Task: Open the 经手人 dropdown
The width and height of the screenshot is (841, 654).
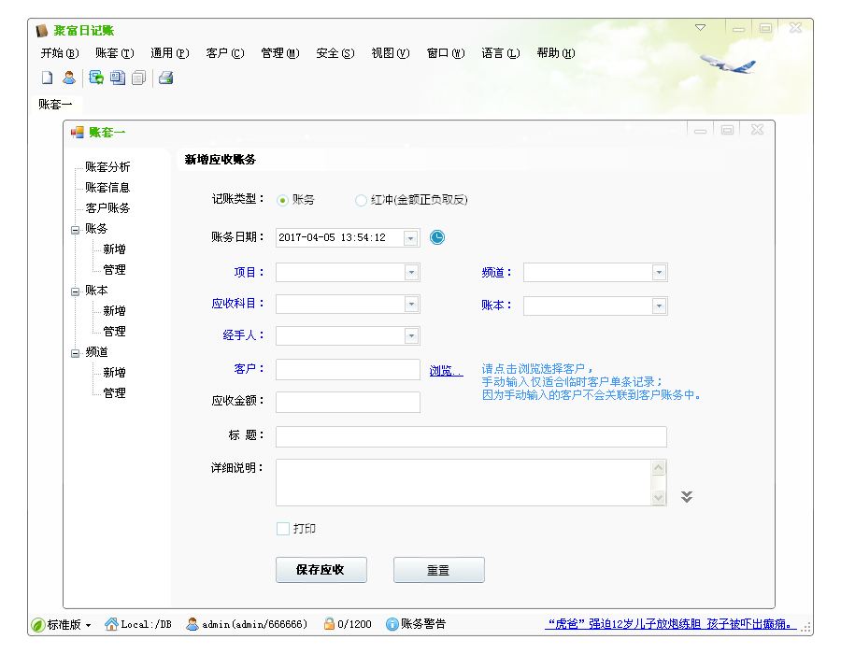Action: (411, 336)
